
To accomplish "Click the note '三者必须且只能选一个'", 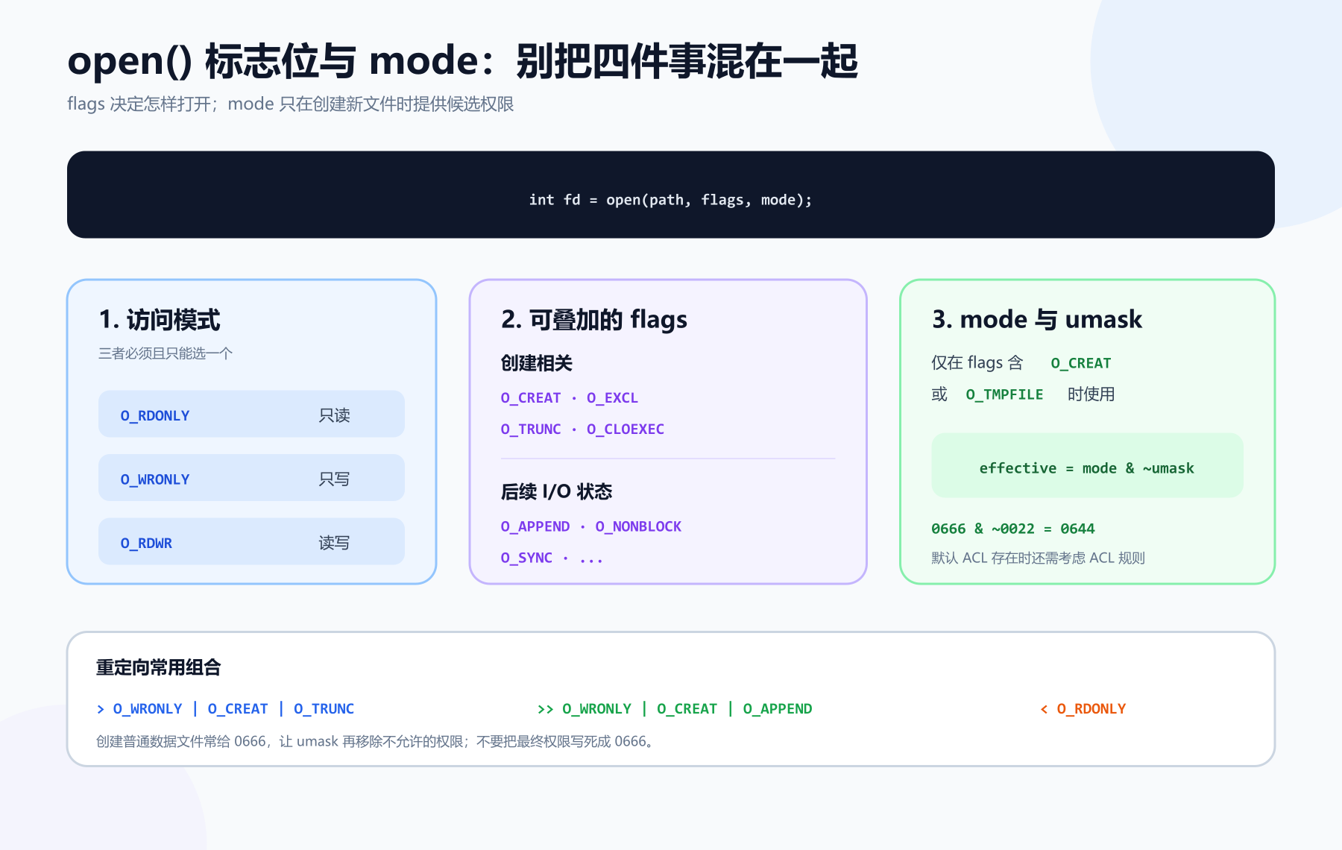I will 166,353.
